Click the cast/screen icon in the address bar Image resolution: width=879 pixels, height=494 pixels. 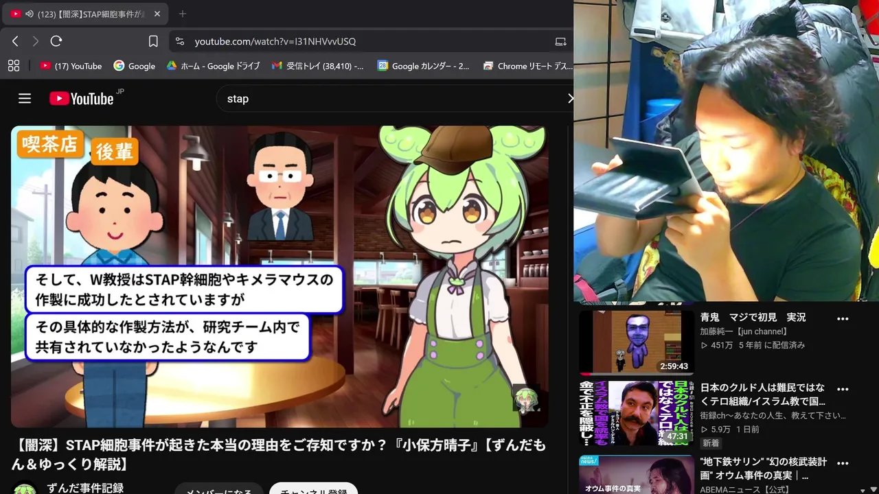[560, 41]
